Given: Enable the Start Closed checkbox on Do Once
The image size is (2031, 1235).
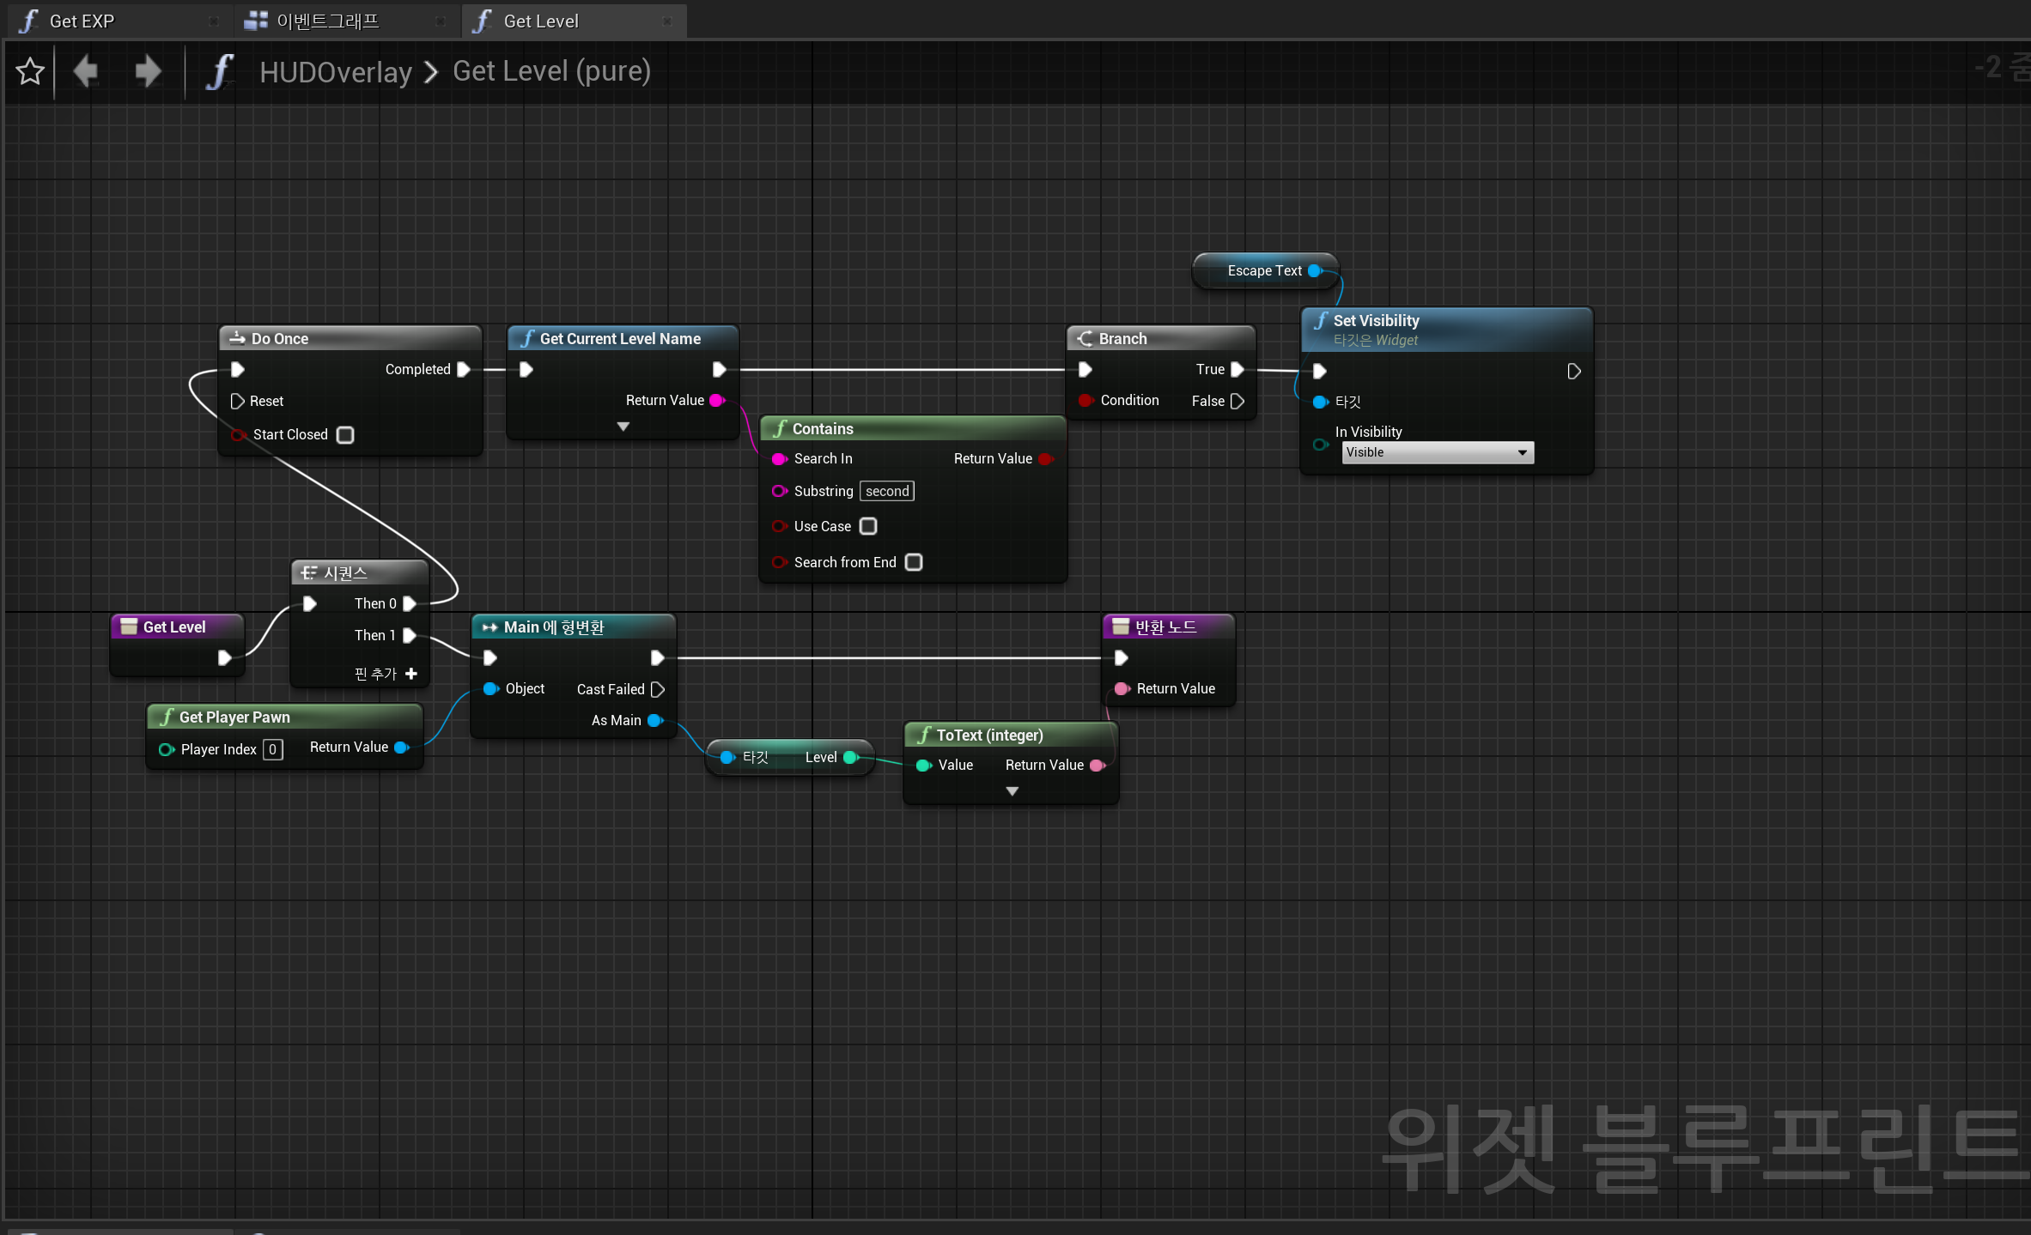Looking at the screenshot, I should [x=345, y=435].
